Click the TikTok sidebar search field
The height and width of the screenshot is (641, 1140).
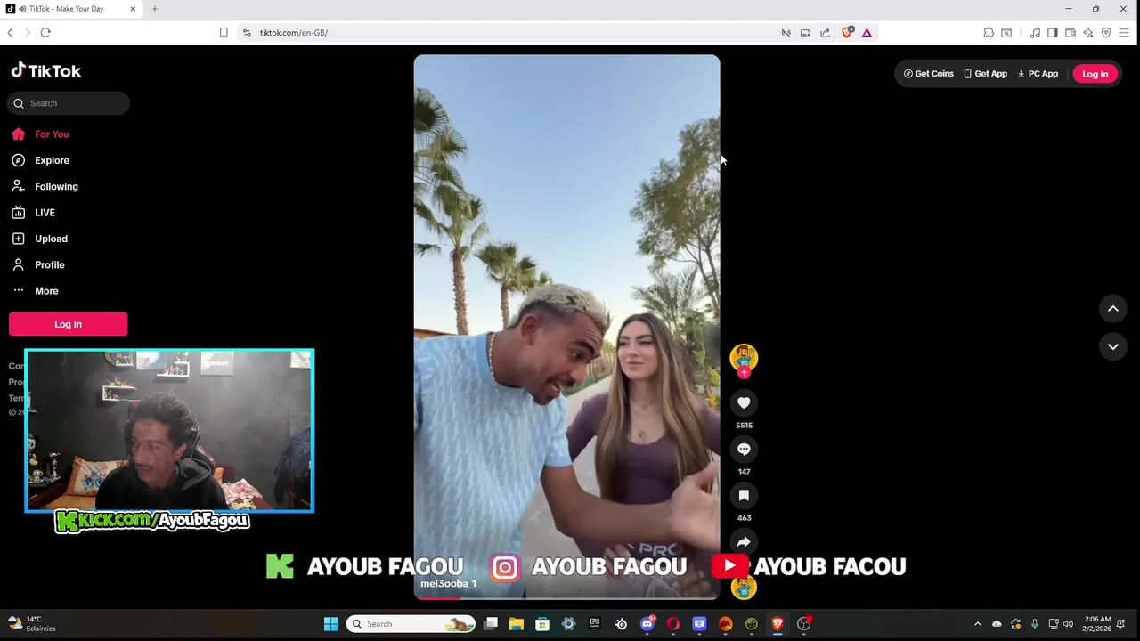coord(69,103)
